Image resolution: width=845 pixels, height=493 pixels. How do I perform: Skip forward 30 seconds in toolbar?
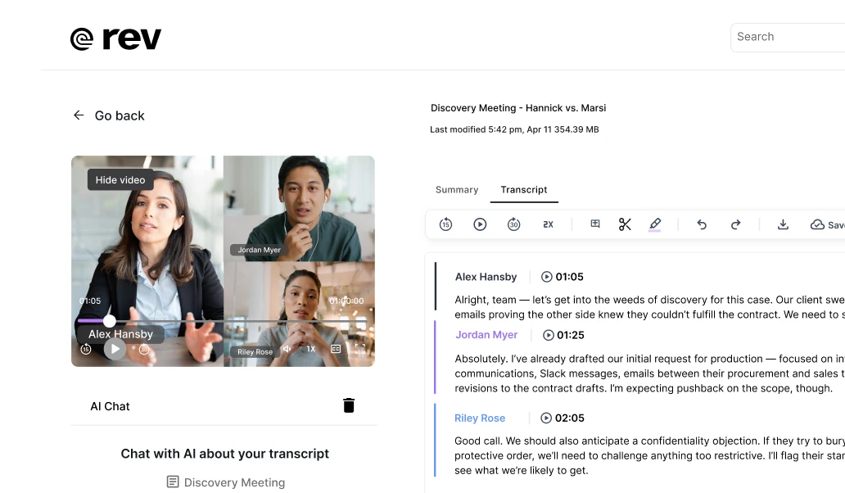[513, 224]
